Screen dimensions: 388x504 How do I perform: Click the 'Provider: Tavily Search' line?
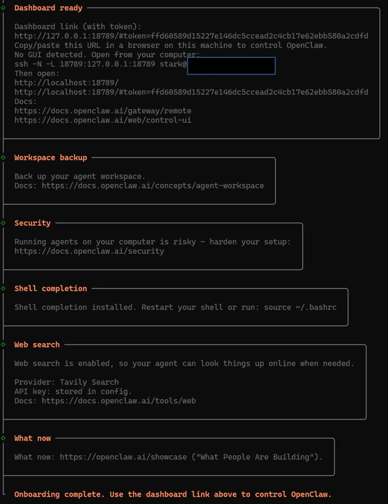click(66, 382)
